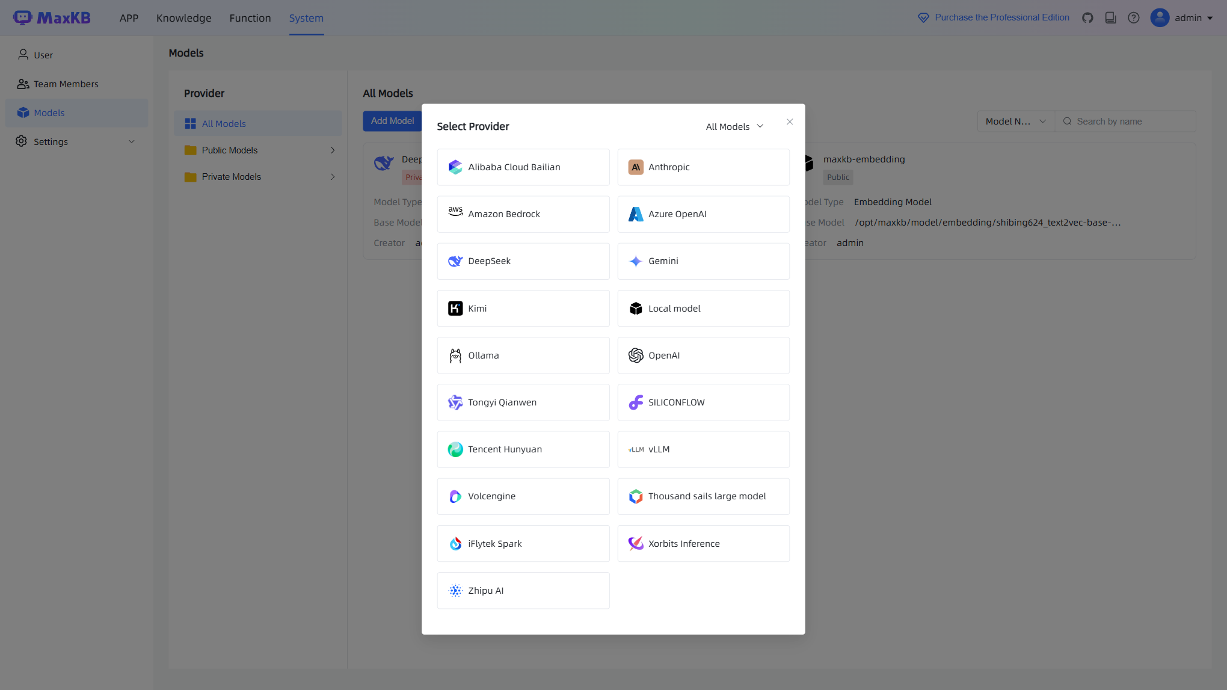Select the Ollama provider icon
Viewport: 1227px width, 690px height.
[x=455, y=355]
